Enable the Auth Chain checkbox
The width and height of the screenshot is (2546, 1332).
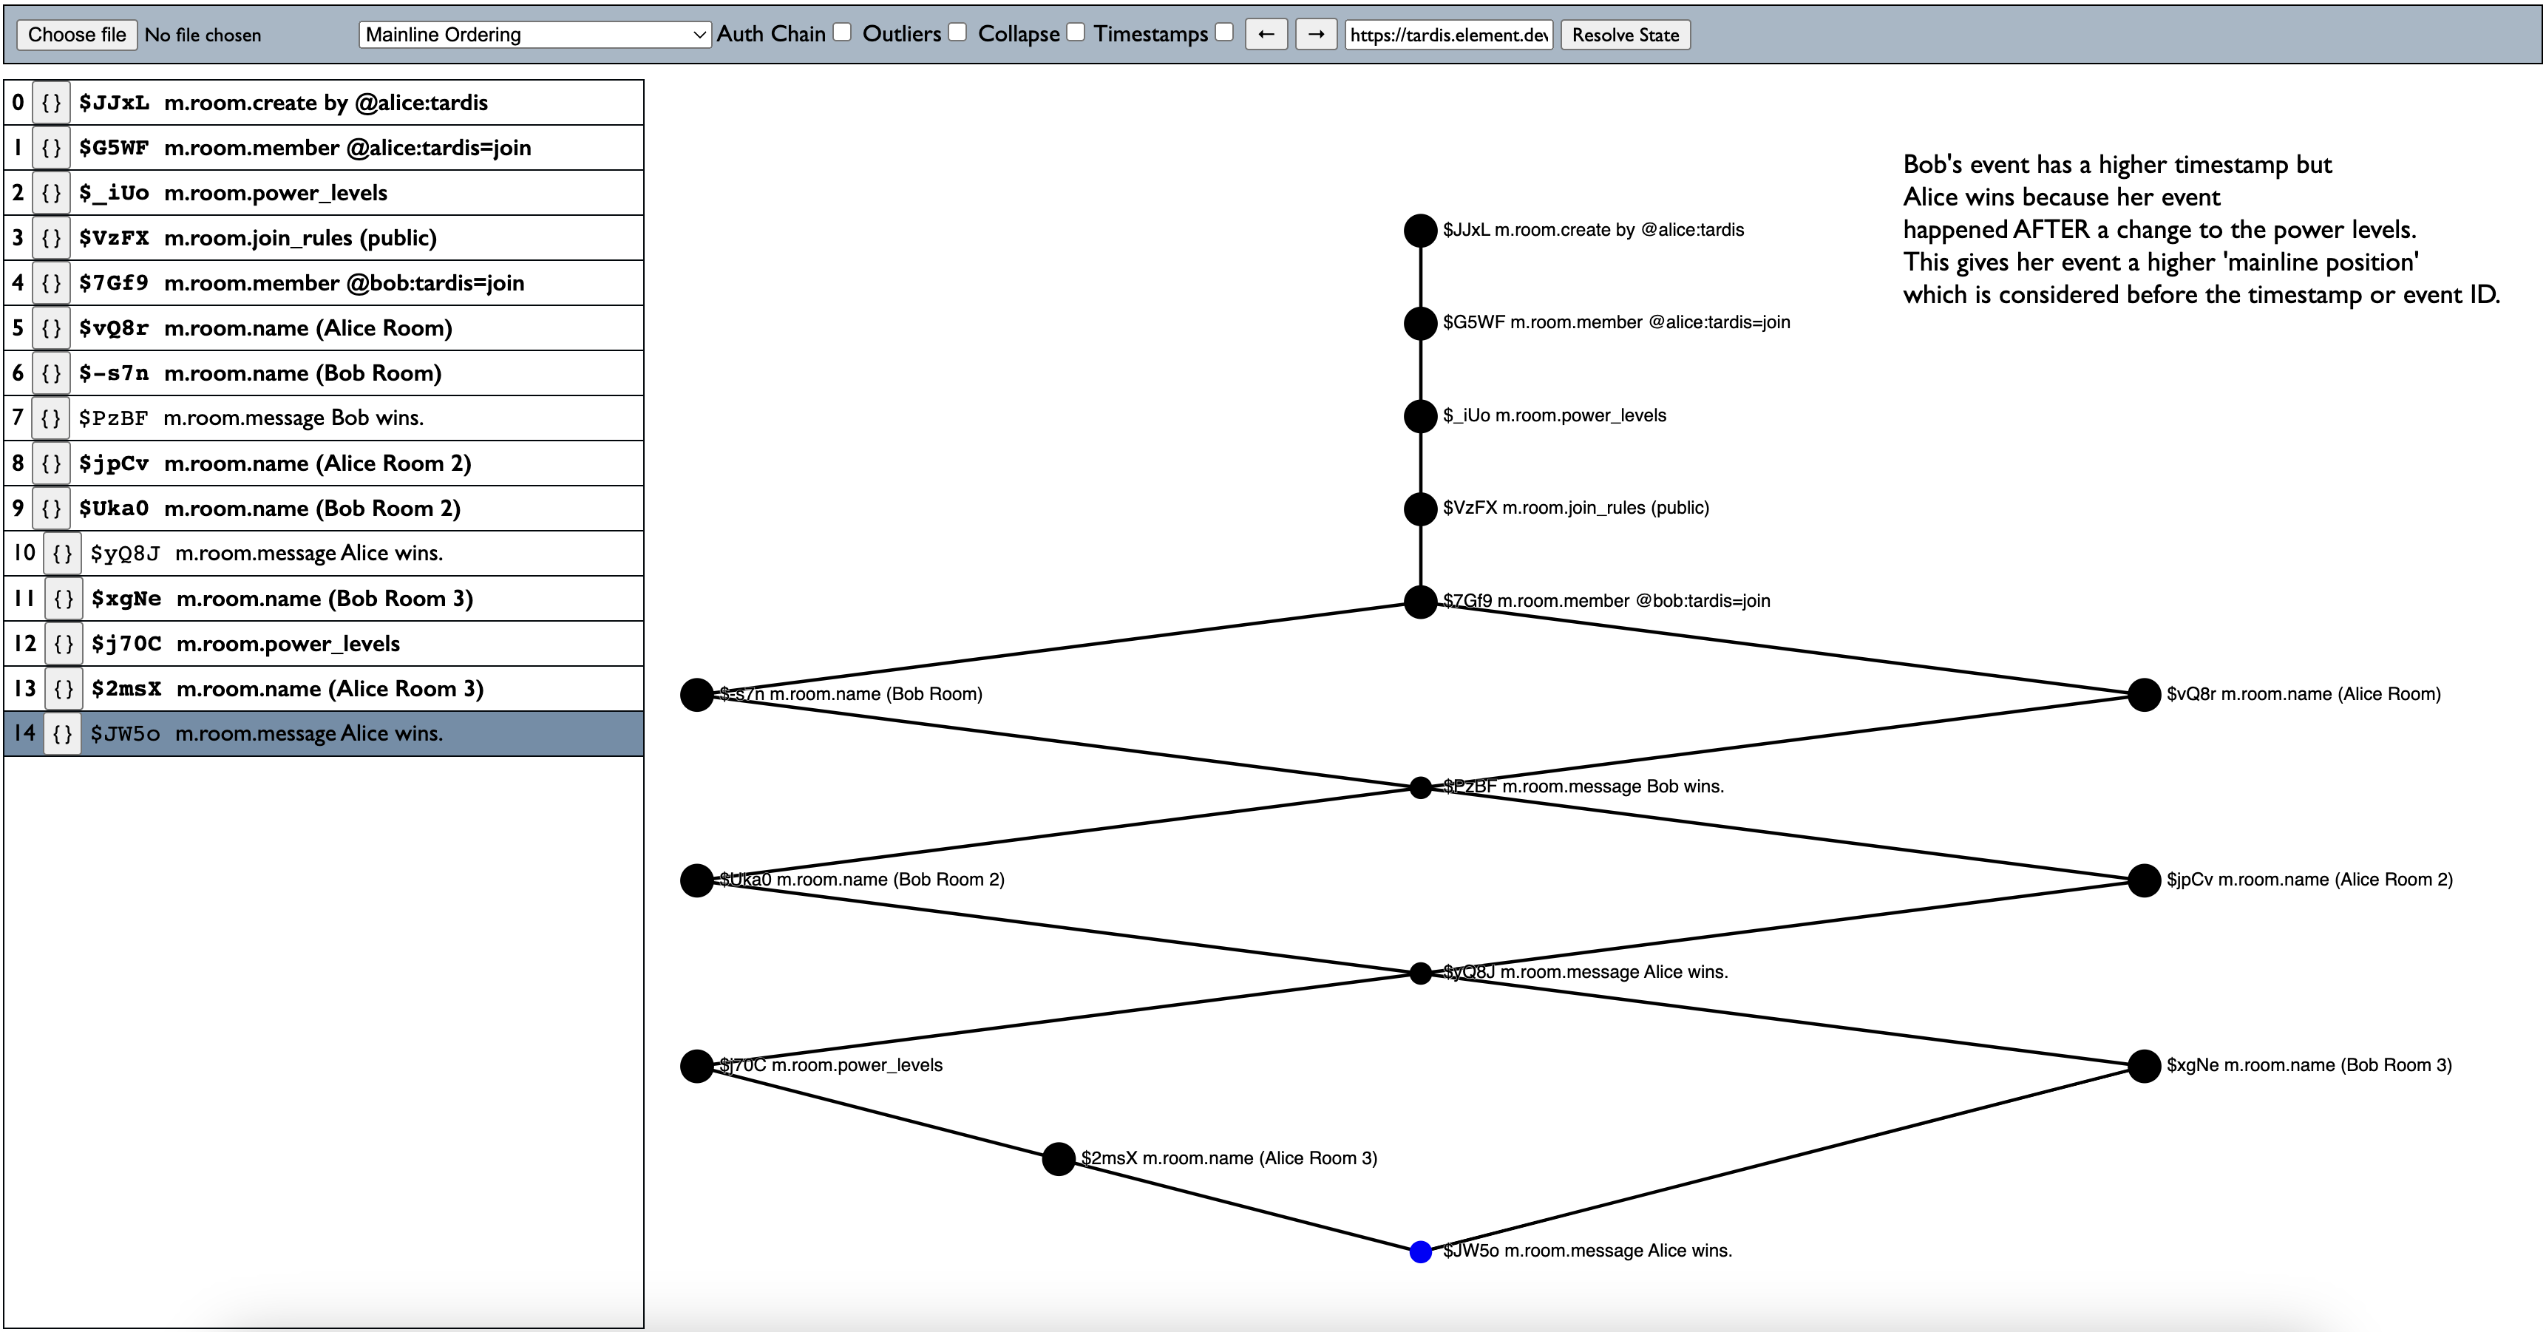point(842,33)
